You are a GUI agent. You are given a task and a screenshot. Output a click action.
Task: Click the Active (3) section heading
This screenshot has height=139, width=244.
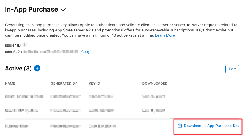18,68
